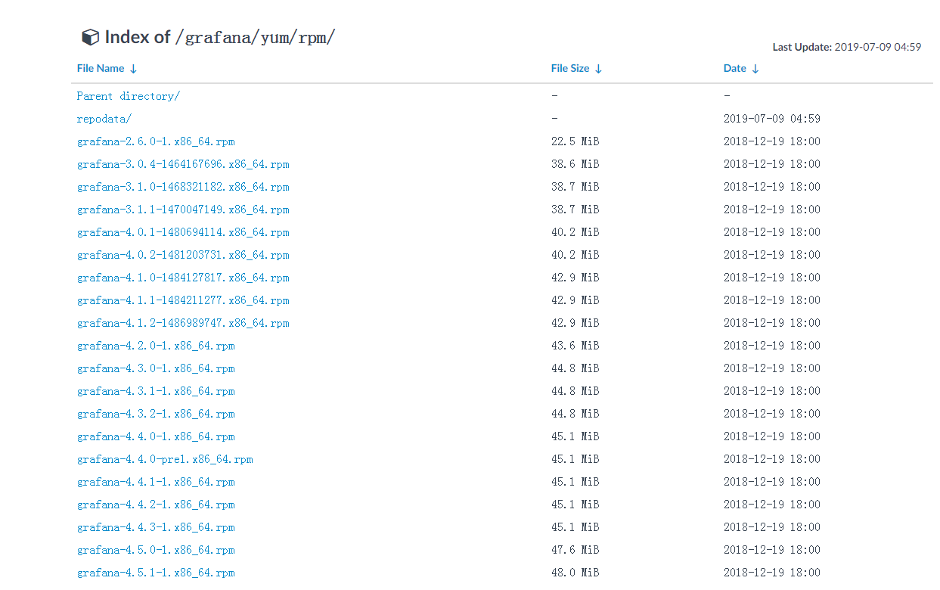Viewport: 940px width, 590px height.
Task: Download grafana-4.3.0-1.x86_64.rpm
Action: pyautogui.click(x=156, y=368)
